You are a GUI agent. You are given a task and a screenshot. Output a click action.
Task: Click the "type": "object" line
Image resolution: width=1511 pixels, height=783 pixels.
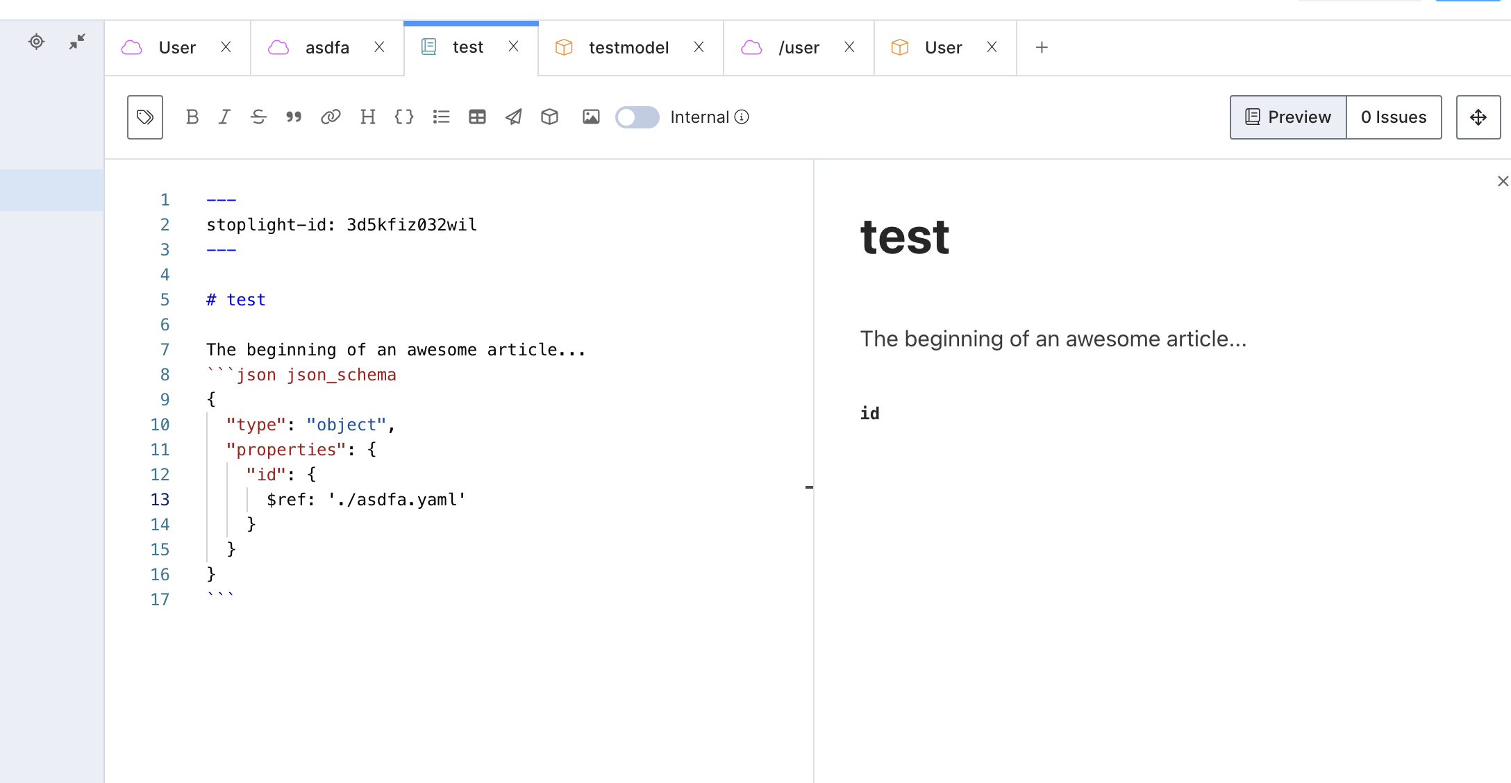(310, 425)
